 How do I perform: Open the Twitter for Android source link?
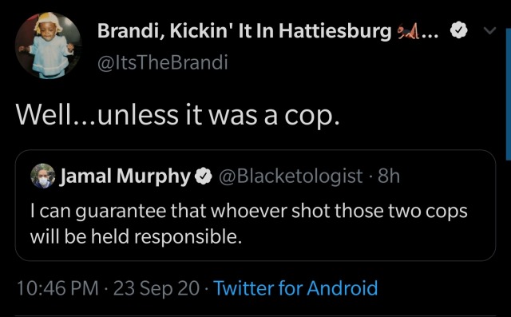coord(295,288)
